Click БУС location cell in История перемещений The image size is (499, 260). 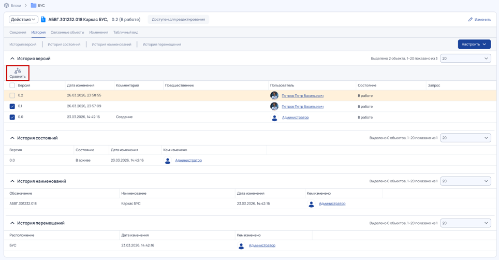coord(13,245)
